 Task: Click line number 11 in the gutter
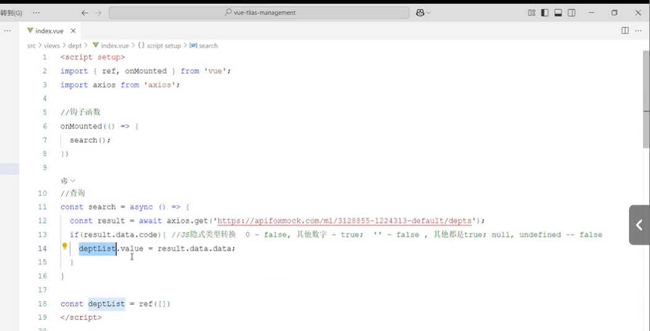(x=42, y=207)
